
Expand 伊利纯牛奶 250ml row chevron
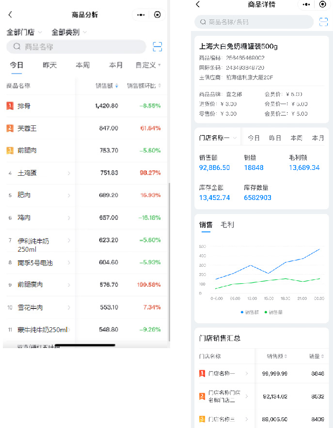coord(69,240)
